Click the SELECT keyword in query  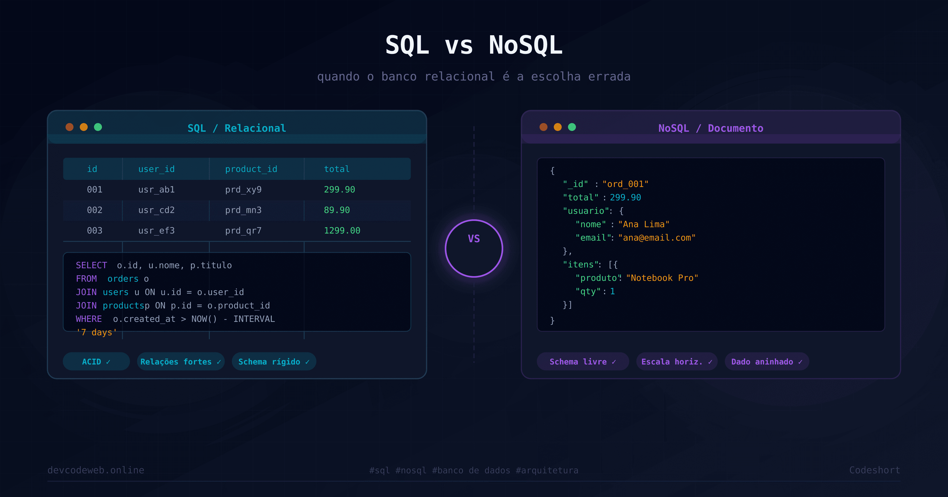[91, 265]
